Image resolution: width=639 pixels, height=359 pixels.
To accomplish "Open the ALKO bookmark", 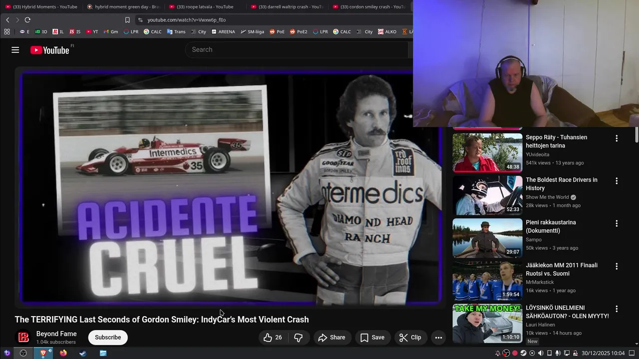I will pos(387,31).
